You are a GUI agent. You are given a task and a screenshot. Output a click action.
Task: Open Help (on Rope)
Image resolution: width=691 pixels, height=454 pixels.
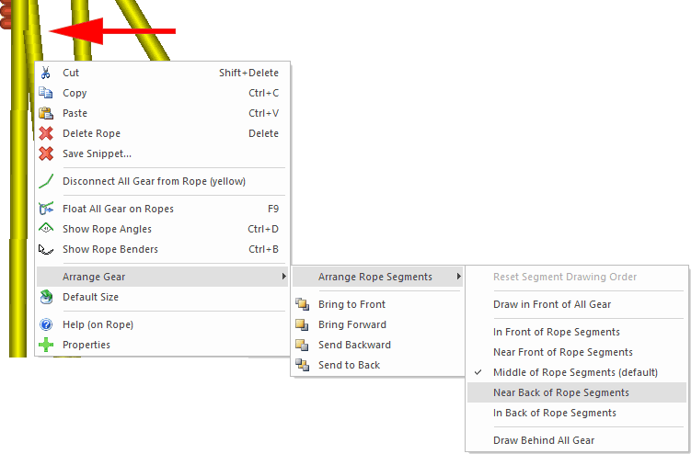(98, 324)
